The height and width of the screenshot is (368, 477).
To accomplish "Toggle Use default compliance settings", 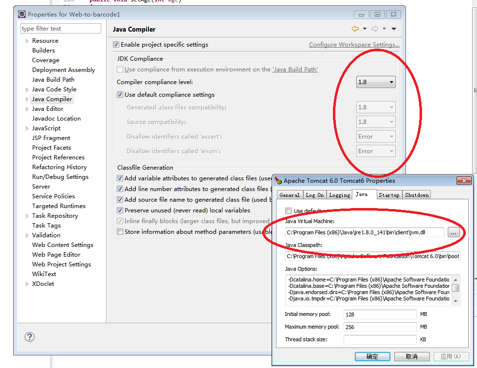I will click(x=120, y=94).
